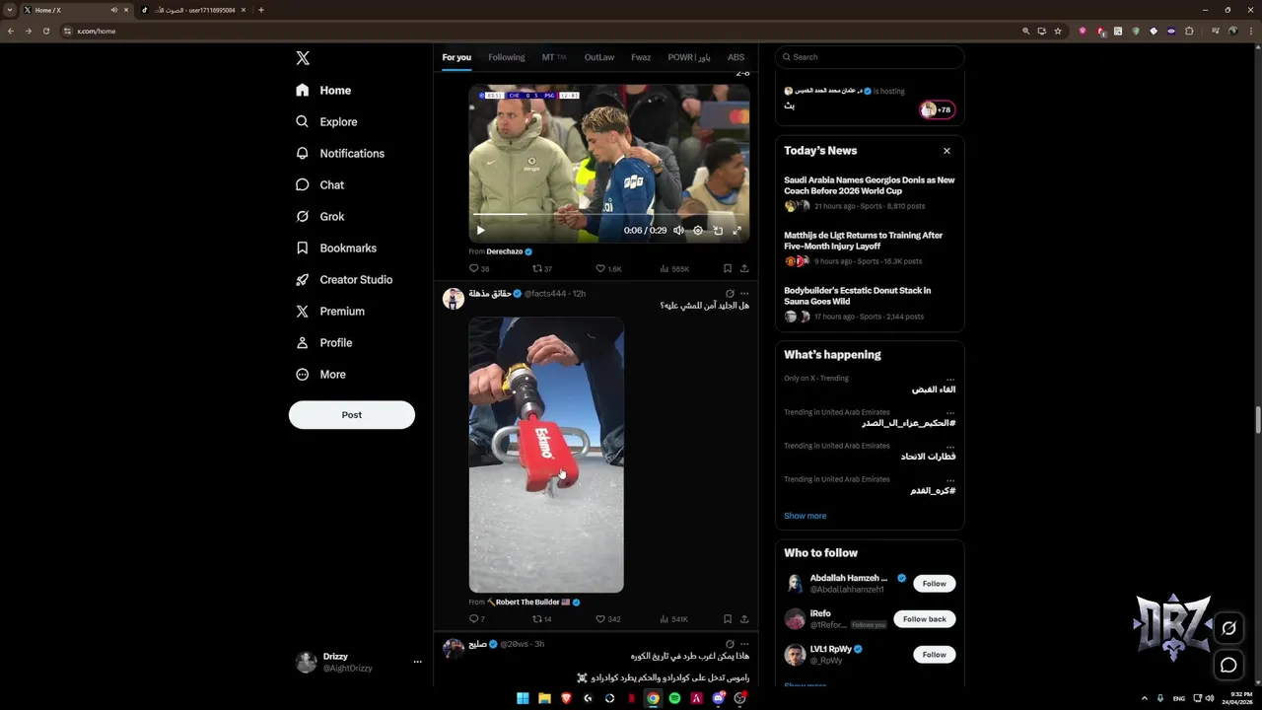This screenshot has height=710, width=1262.
Task: Follow back iRefo
Action: click(925, 619)
